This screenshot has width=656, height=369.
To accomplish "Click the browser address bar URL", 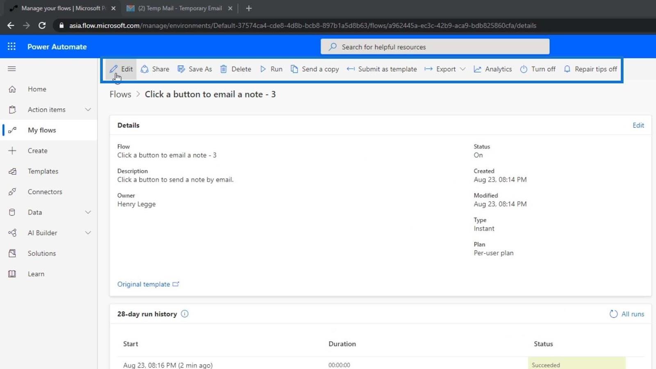I will point(303,25).
